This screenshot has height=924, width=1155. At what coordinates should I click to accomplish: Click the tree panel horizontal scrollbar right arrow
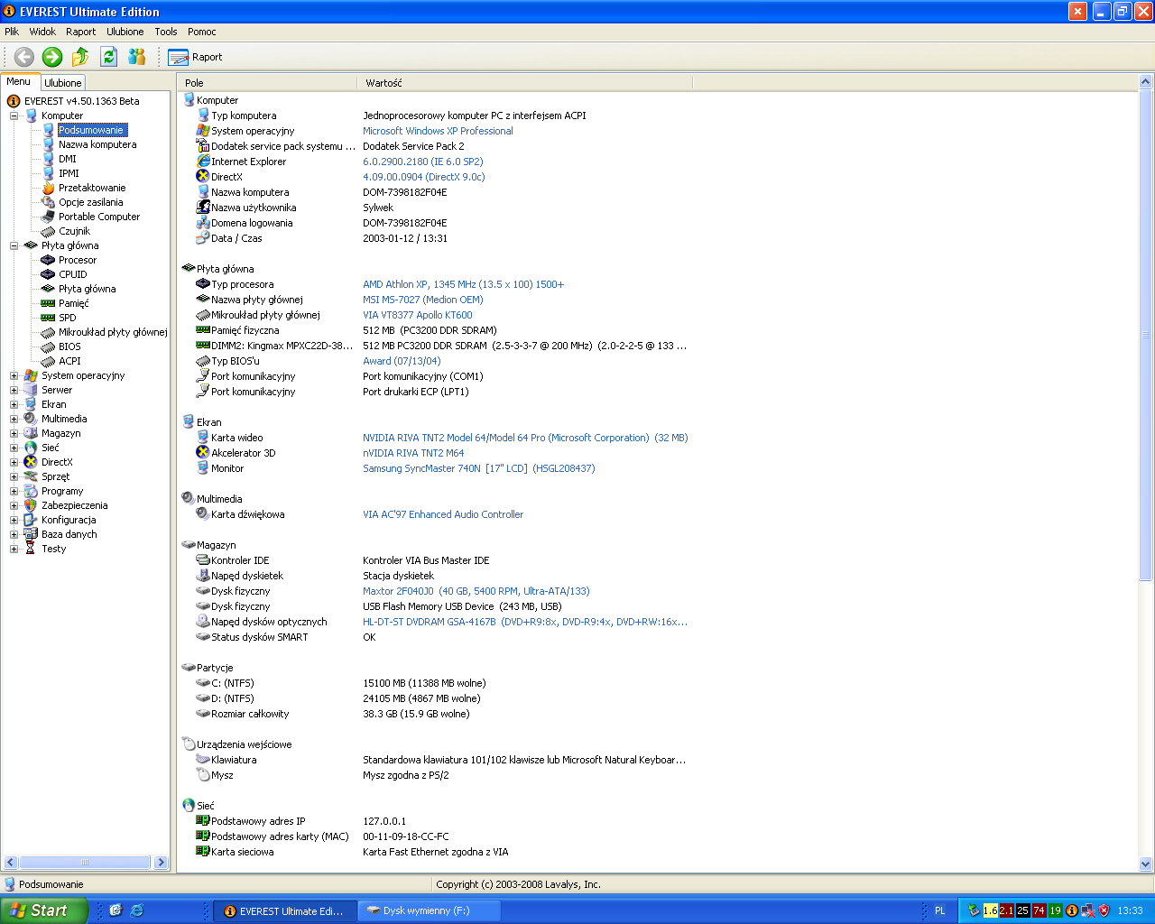[x=162, y=863]
